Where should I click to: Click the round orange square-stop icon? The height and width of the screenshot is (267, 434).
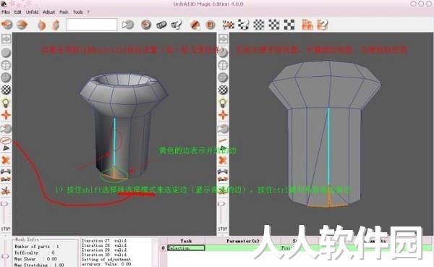coord(211,25)
